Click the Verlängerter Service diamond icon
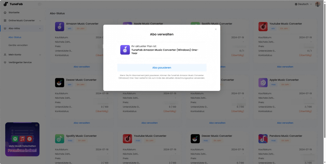 click(x=5, y=62)
